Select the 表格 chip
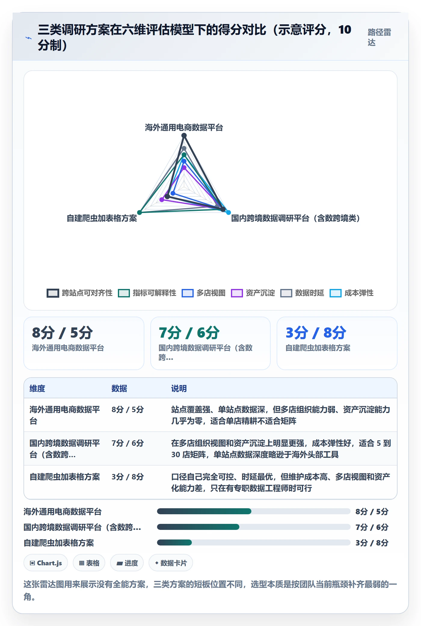This screenshot has width=421, height=626. tap(89, 563)
